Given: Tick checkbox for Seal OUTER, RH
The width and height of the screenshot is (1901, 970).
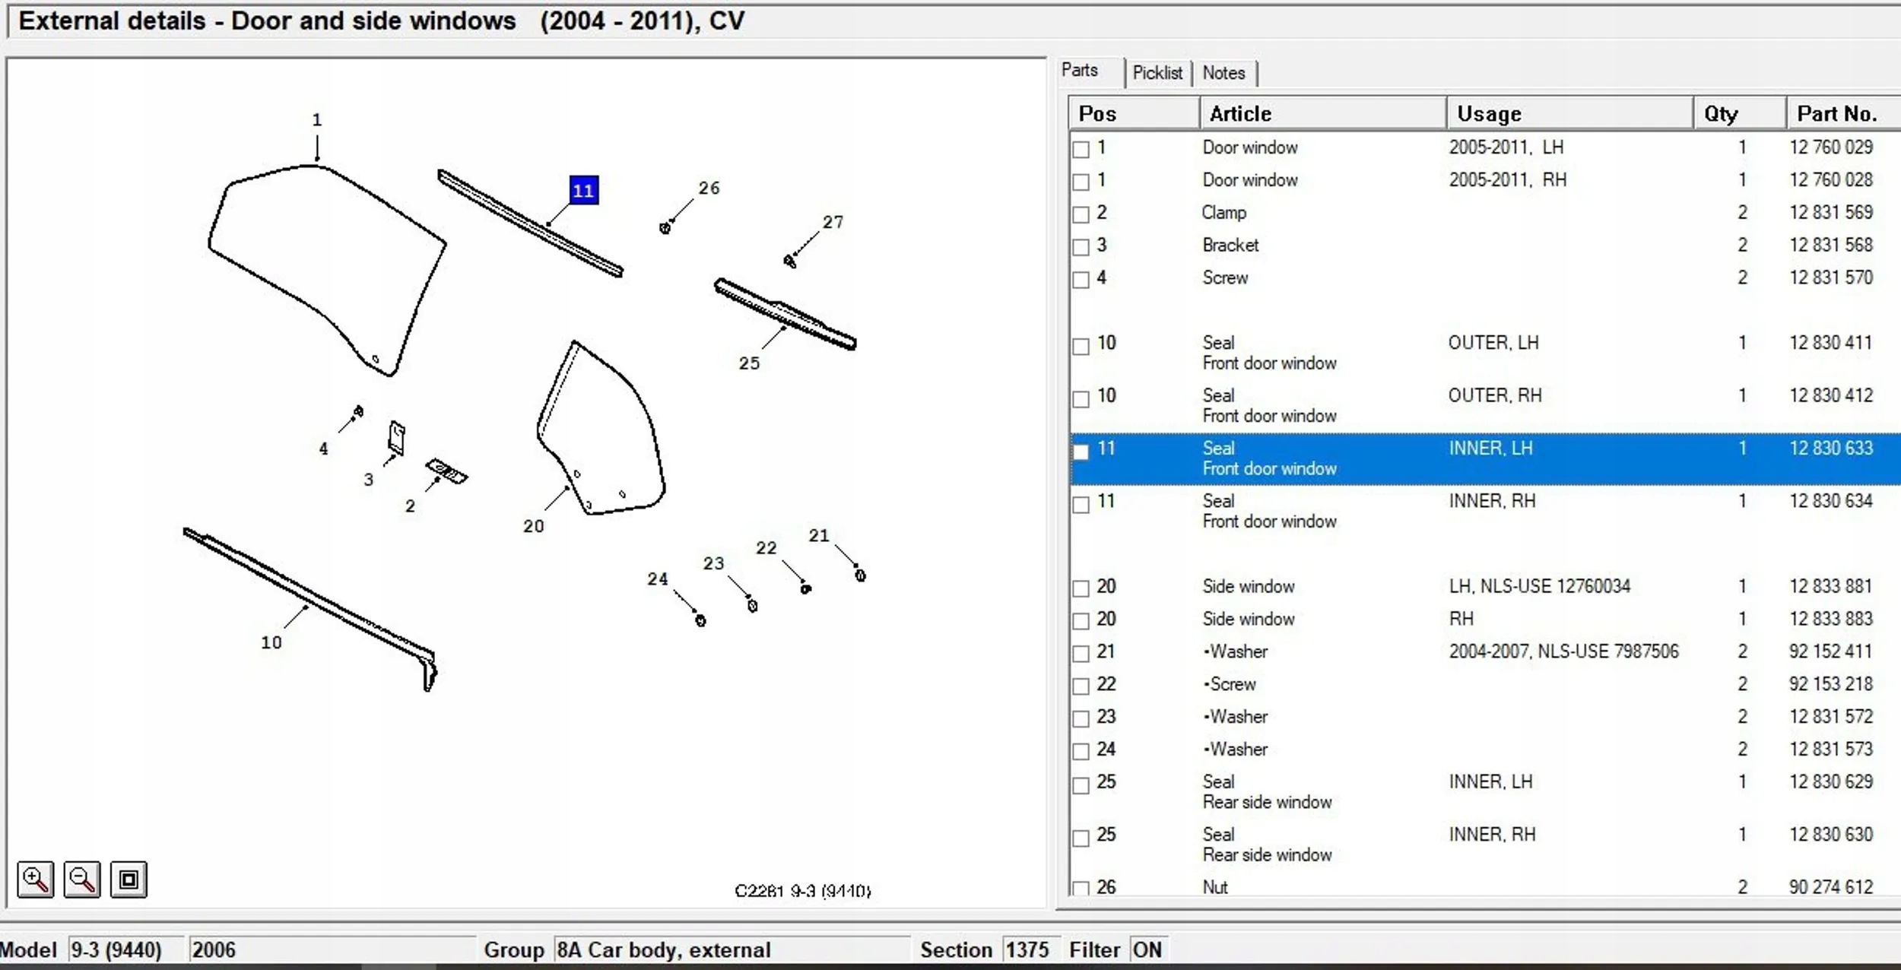Looking at the screenshot, I should [1081, 398].
